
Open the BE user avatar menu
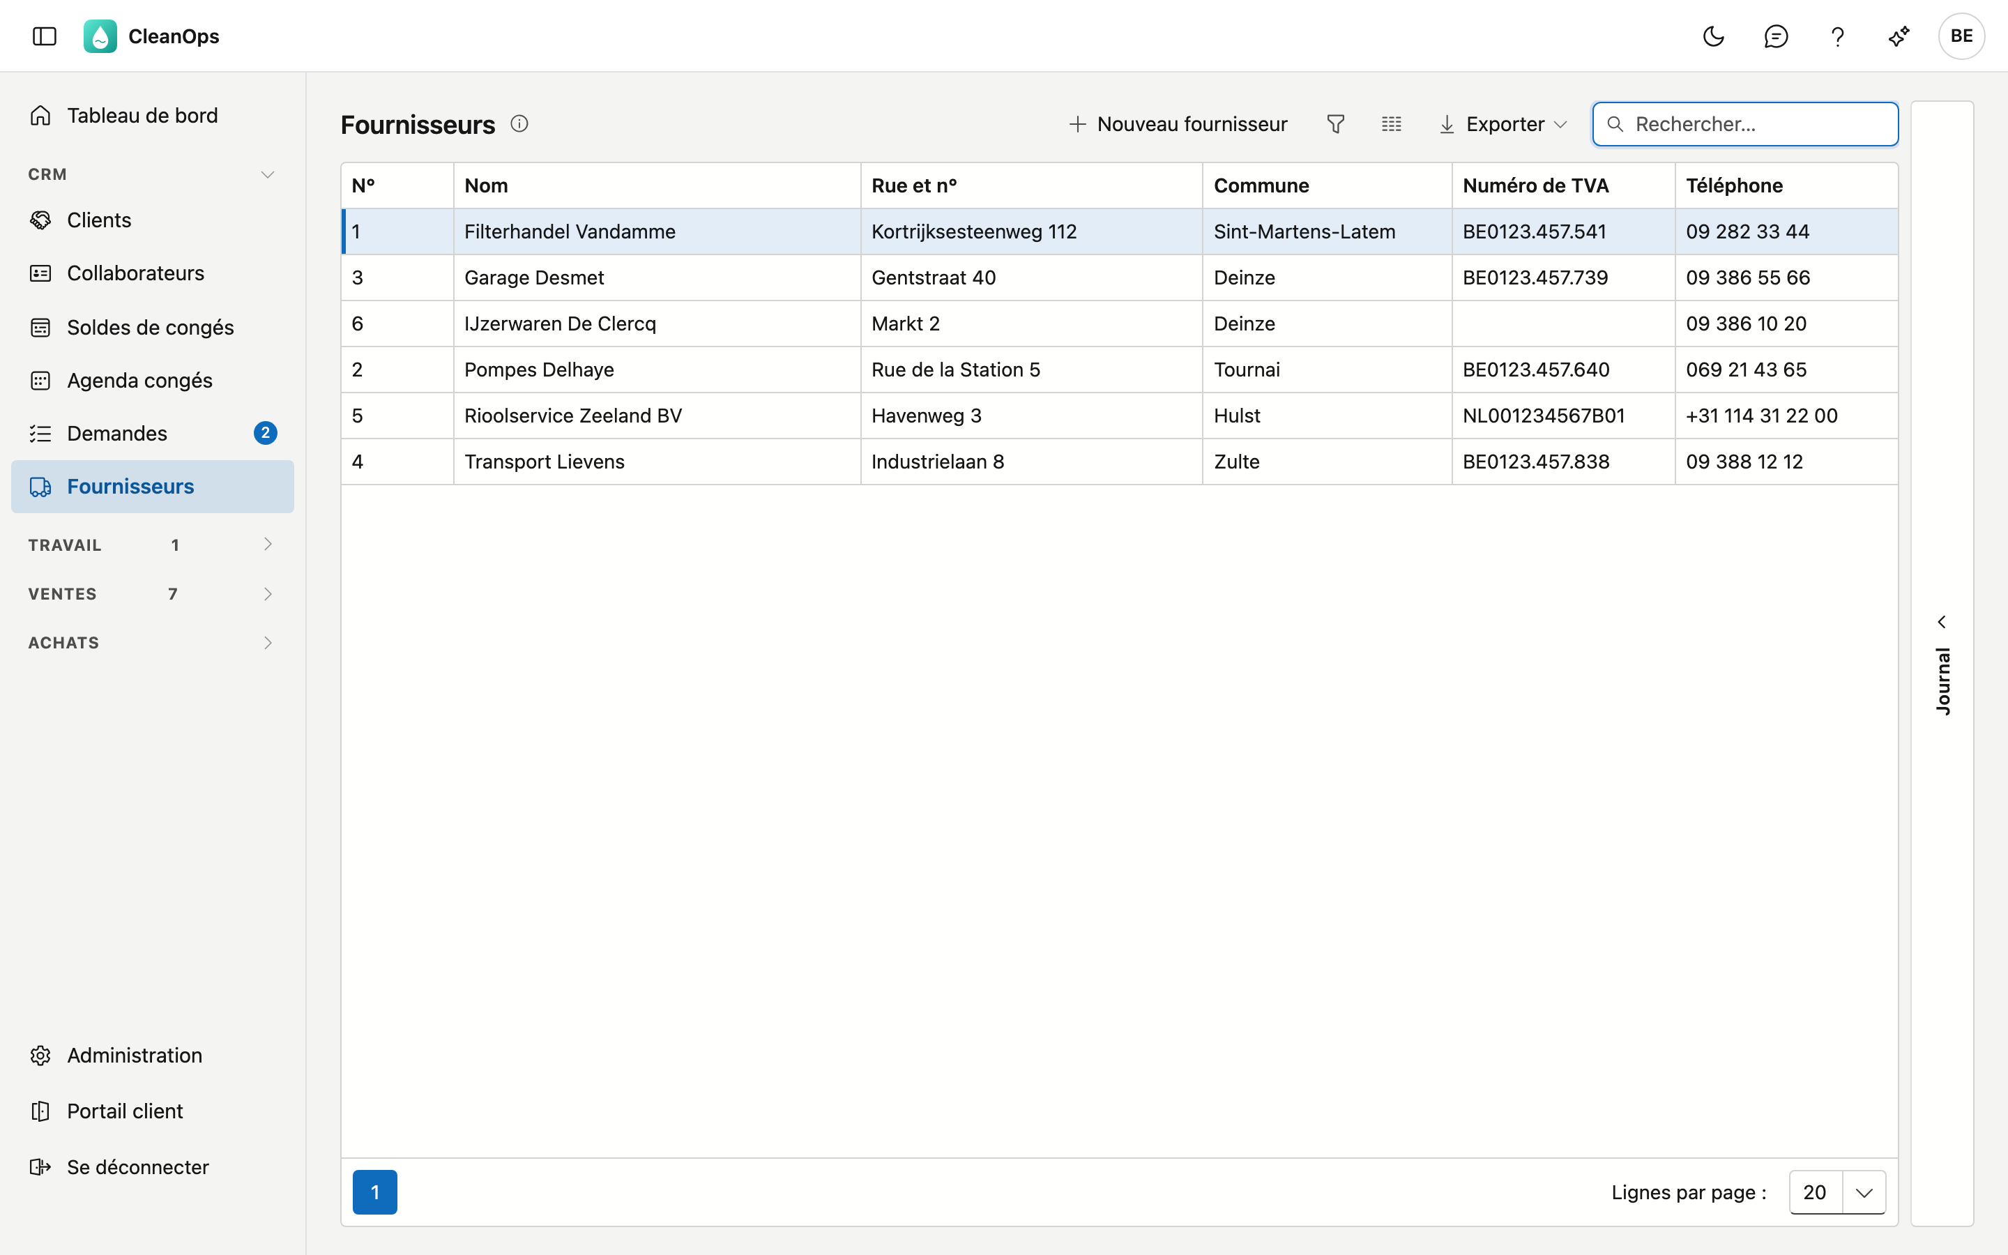(1961, 36)
